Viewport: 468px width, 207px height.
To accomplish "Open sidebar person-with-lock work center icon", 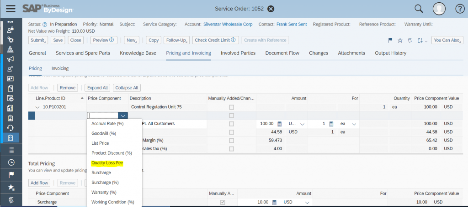I will tap(11, 30).
